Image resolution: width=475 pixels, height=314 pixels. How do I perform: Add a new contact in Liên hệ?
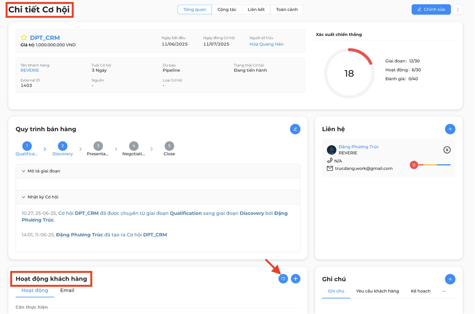click(450, 129)
